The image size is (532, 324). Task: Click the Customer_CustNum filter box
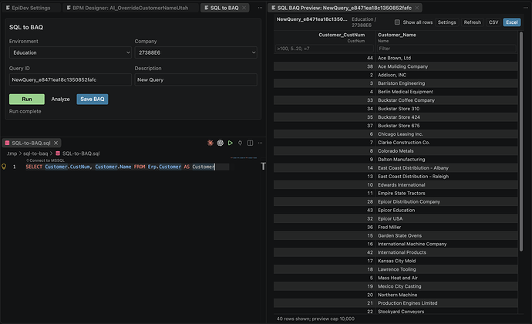325,49
